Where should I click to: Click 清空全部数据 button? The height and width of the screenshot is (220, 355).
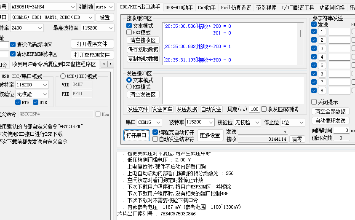(x=330, y=111)
